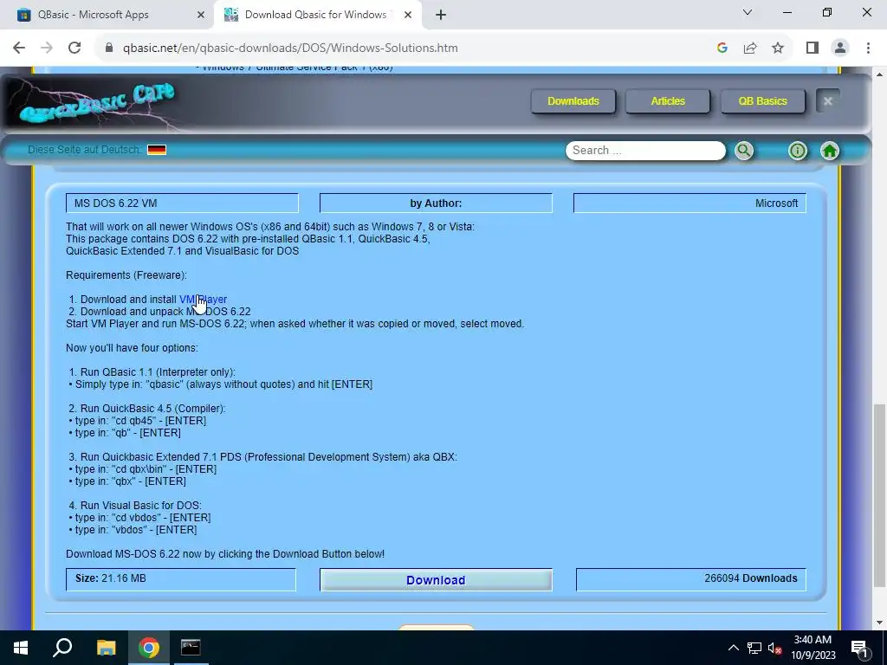Open the Articles menu
The width and height of the screenshot is (887, 665).
coord(668,101)
